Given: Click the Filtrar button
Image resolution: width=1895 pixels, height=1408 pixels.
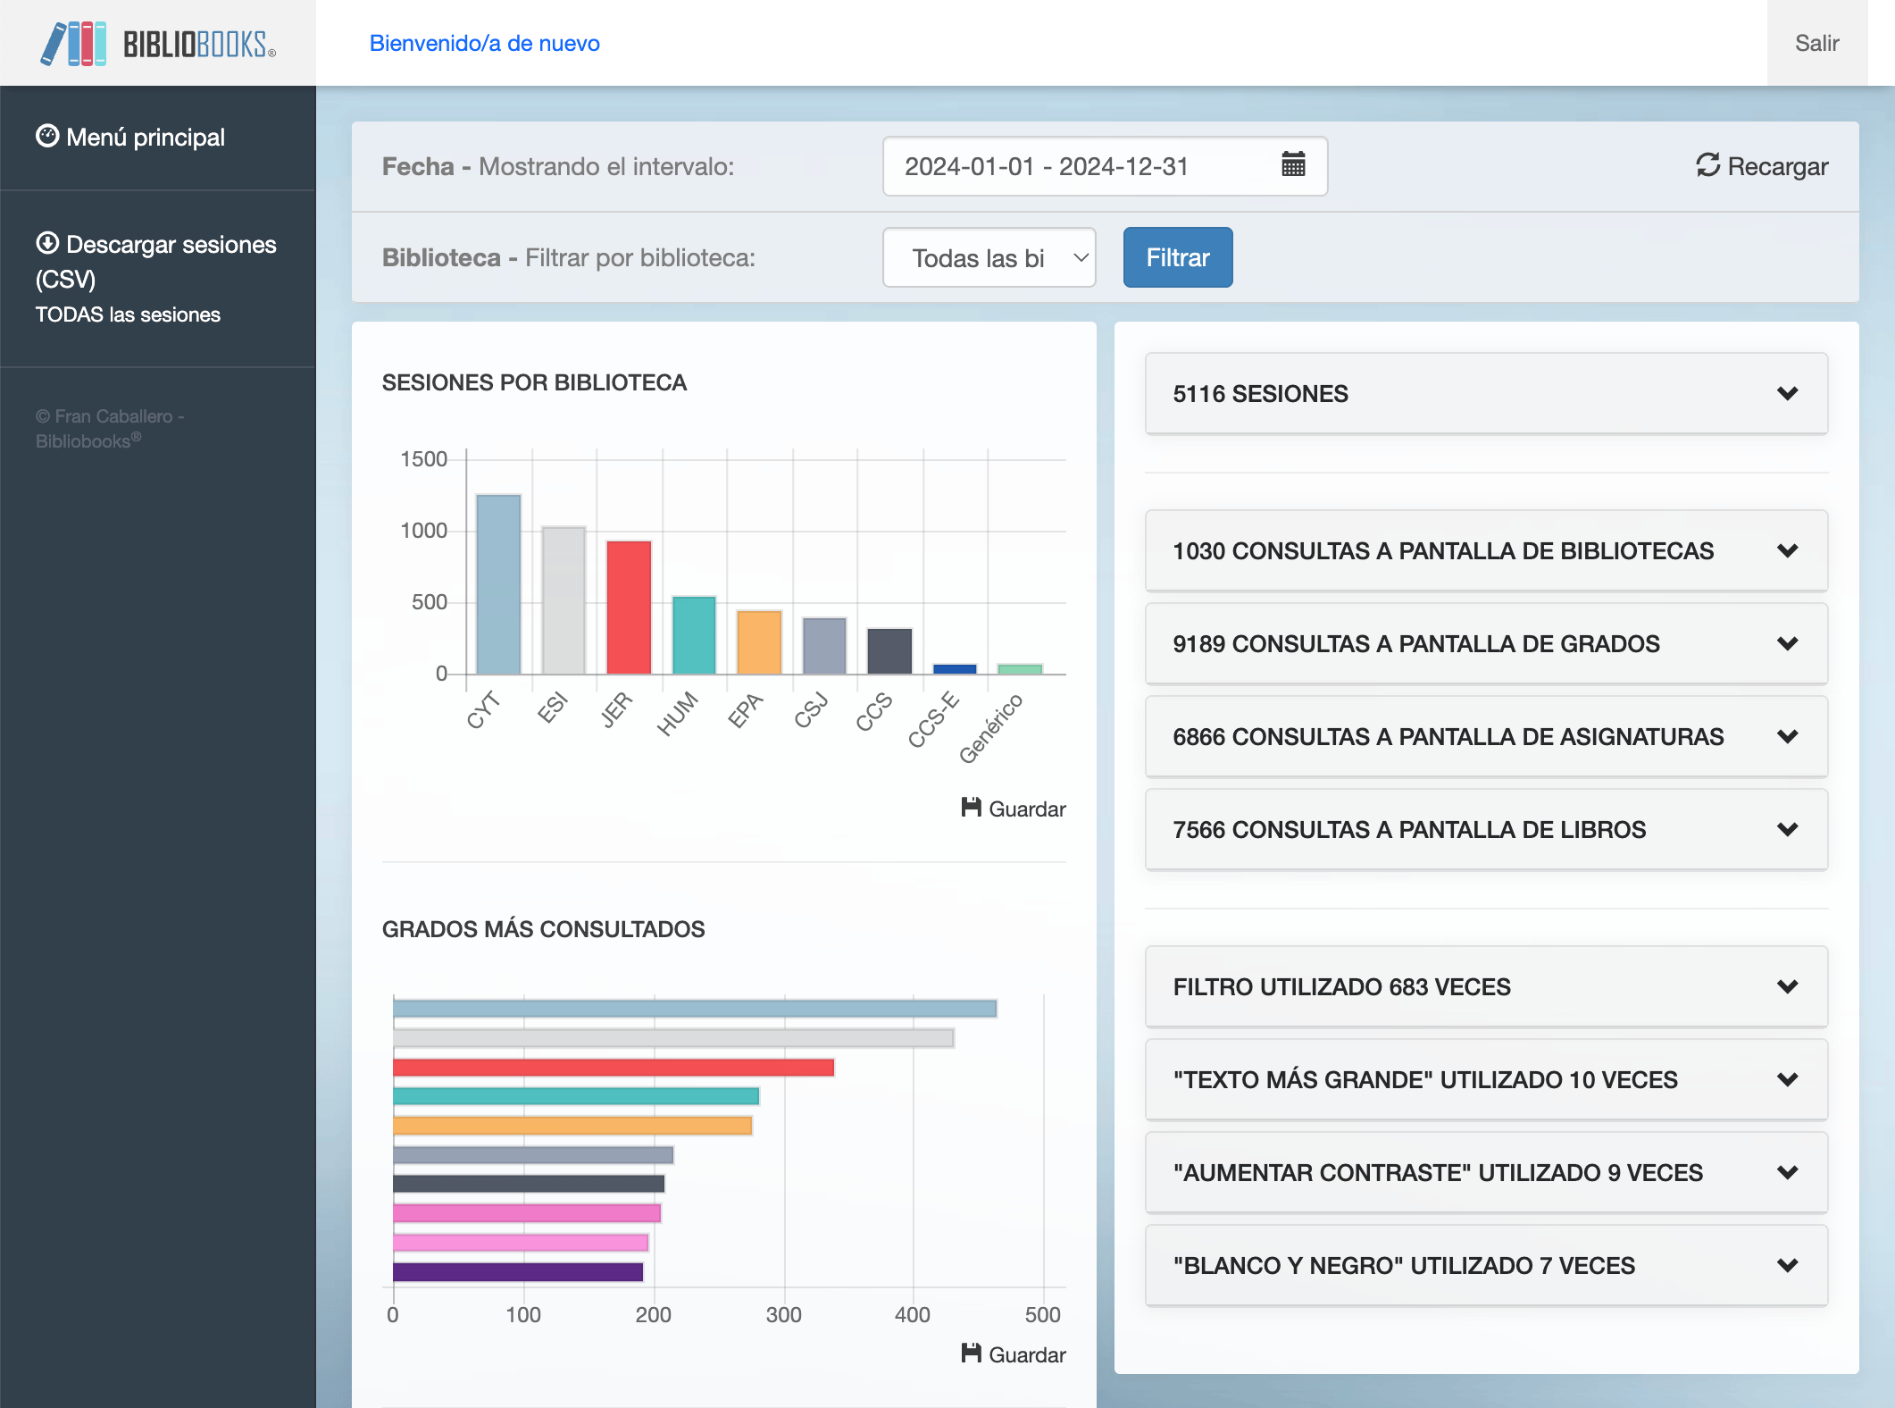Looking at the screenshot, I should pyautogui.click(x=1177, y=257).
